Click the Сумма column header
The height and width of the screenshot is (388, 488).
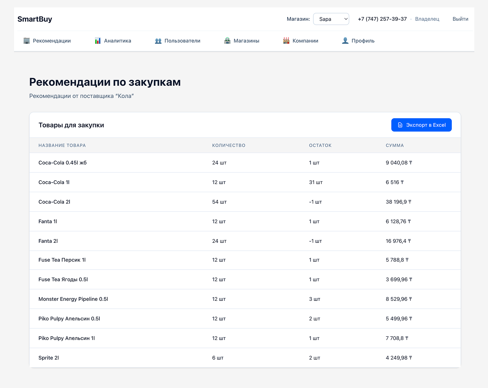(394, 146)
